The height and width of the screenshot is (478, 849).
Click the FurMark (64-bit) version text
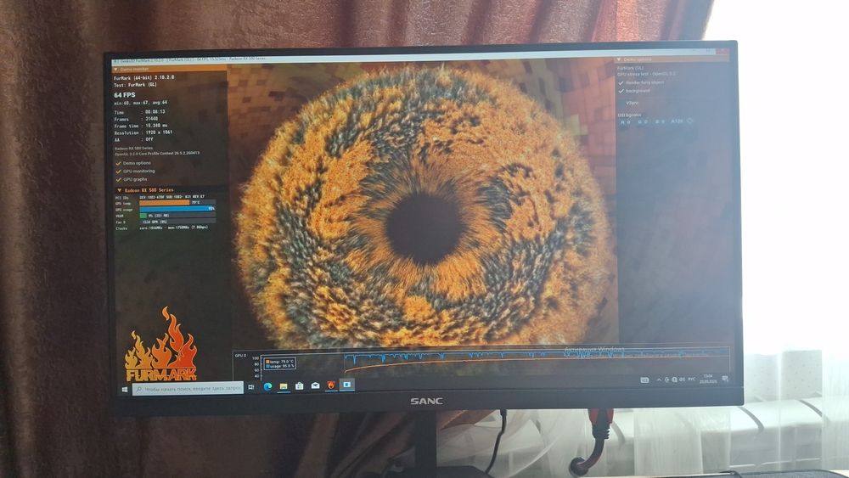(x=144, y=78)
